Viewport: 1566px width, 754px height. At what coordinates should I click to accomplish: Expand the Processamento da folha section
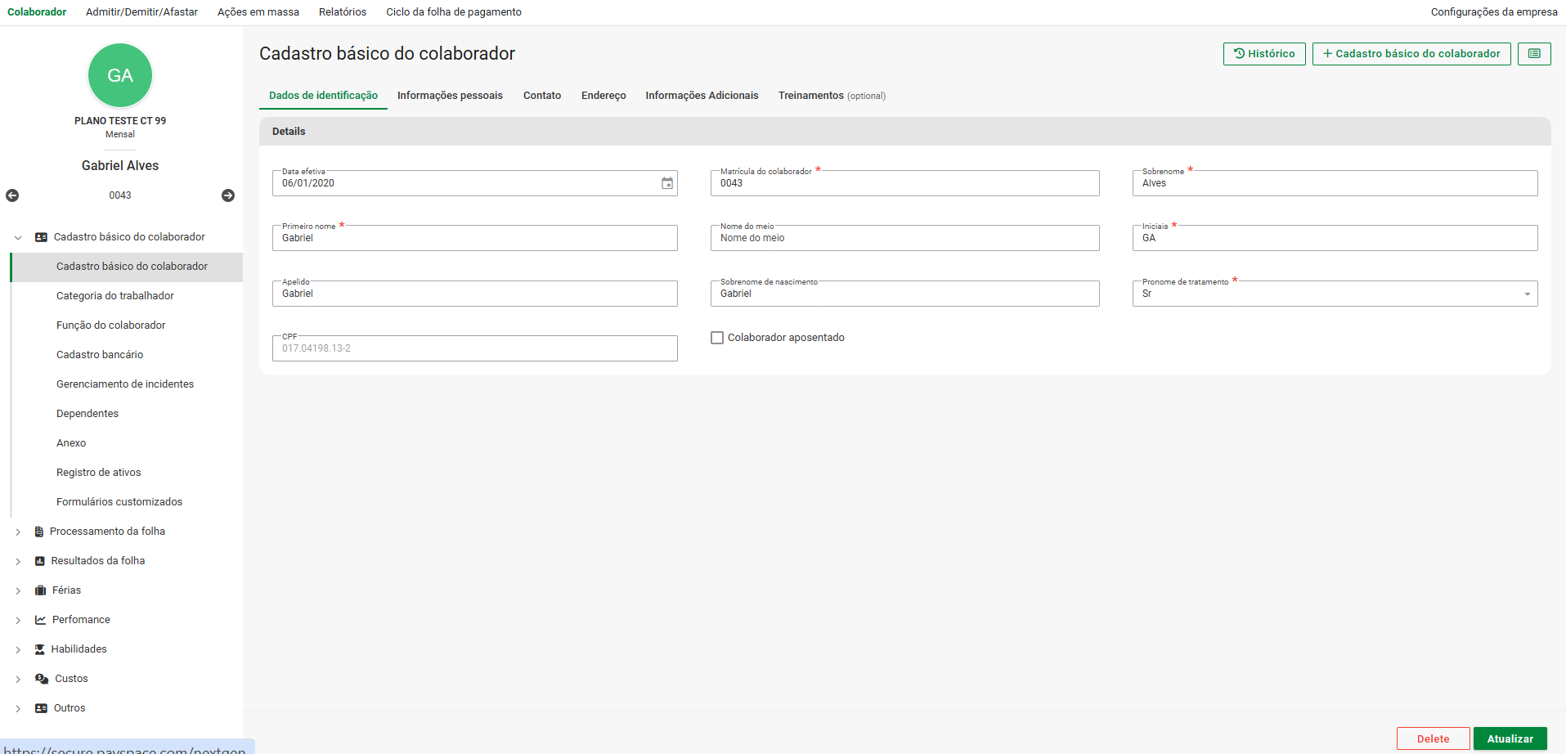pos(18,532)
